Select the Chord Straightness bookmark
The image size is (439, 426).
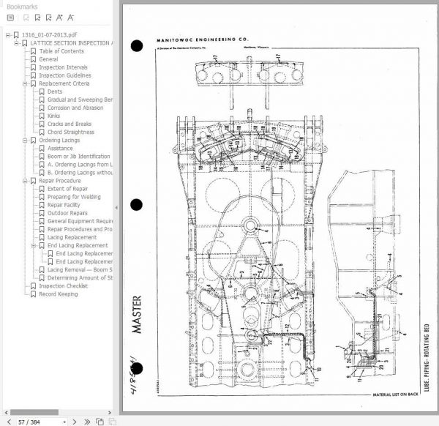click(71, 132)
